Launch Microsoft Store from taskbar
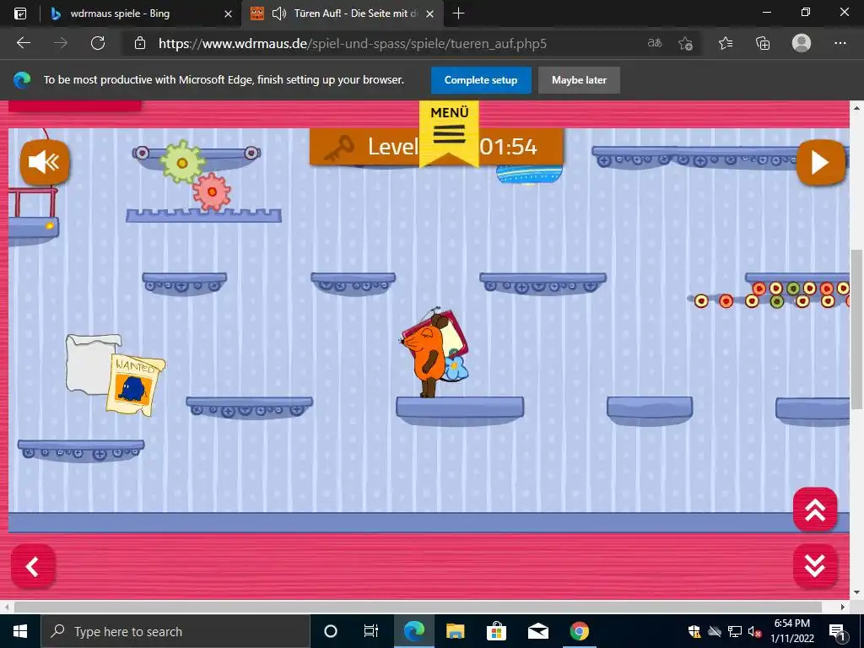864x648 pixels. click(x=496, y=631)
